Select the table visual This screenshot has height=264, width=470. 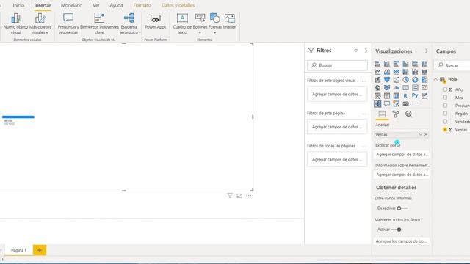[x=387, y=96]
